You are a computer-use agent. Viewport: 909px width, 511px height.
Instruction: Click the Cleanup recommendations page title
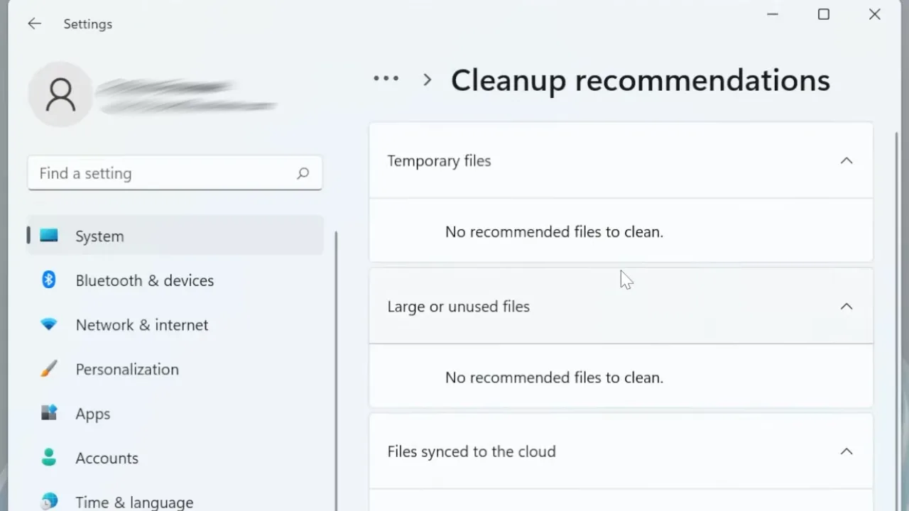point(640,79)
